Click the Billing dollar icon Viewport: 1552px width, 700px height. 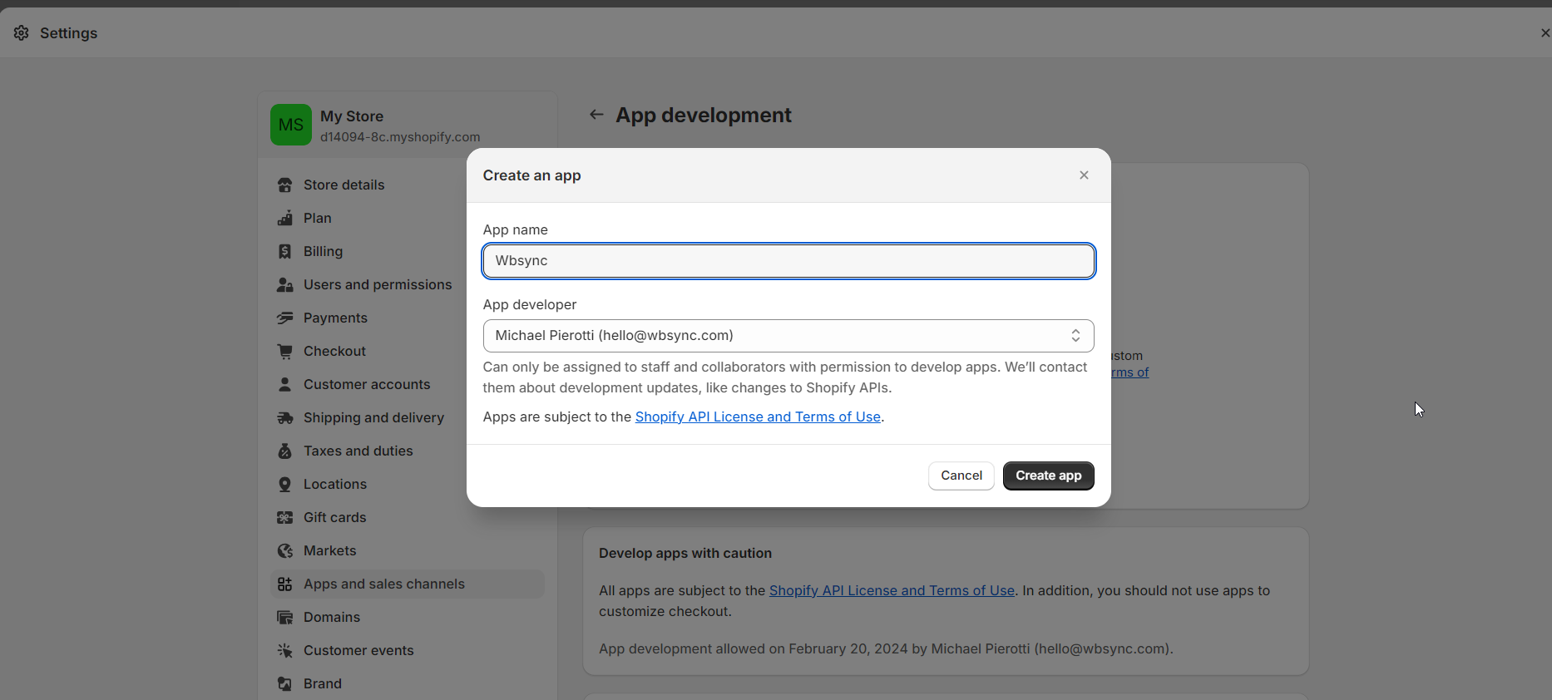285,251
